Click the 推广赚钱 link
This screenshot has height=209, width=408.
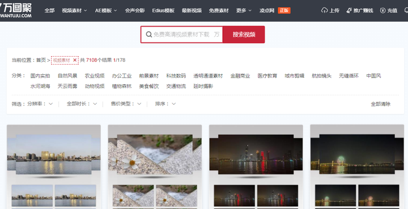coord(363,10)
